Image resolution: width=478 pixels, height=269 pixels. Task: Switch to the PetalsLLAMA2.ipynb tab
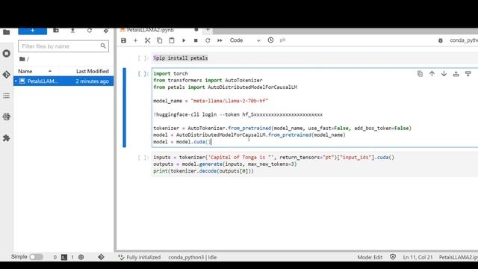[150, 30]
